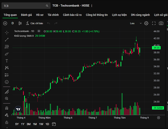The height and width of the screenshot is (129, 168).
Task: Activate the zoom in tool
Action: 7,98
